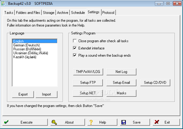Click the Masks button
Screen dimensions: 183x129
(121, 93)
